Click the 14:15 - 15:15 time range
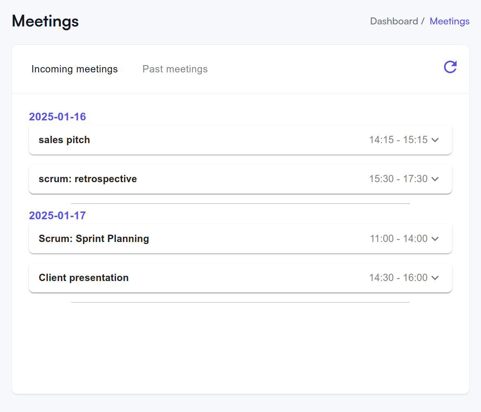 click(398, 140)
